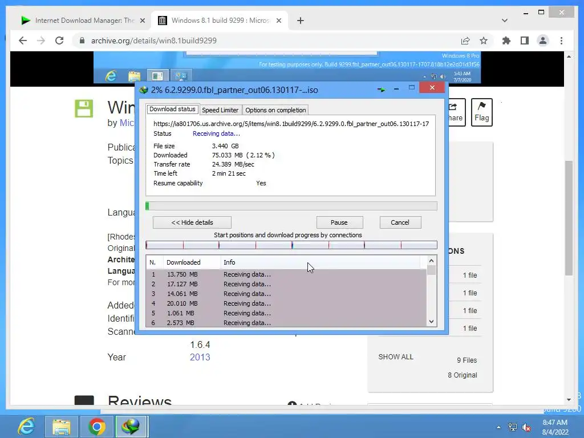584x438 pixels.
Task: Cancel the download
Action: (x=400, y=222)
